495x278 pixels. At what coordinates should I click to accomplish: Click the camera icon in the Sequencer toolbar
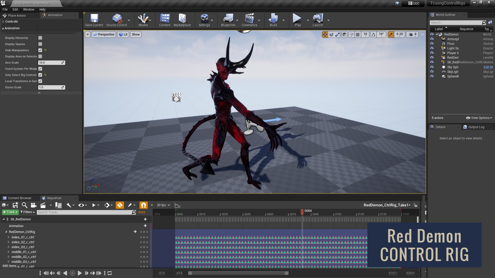point(33,205)
